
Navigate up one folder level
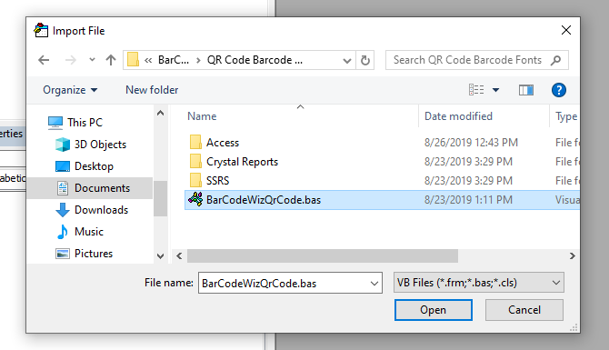pyautogui.click(x=111, y=60)
